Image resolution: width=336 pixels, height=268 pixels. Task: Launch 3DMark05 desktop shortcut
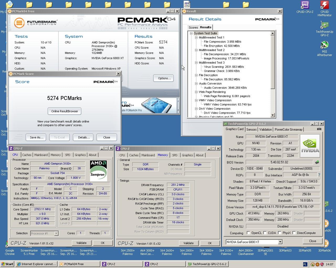pyautogui.click(x=305, y=250)
